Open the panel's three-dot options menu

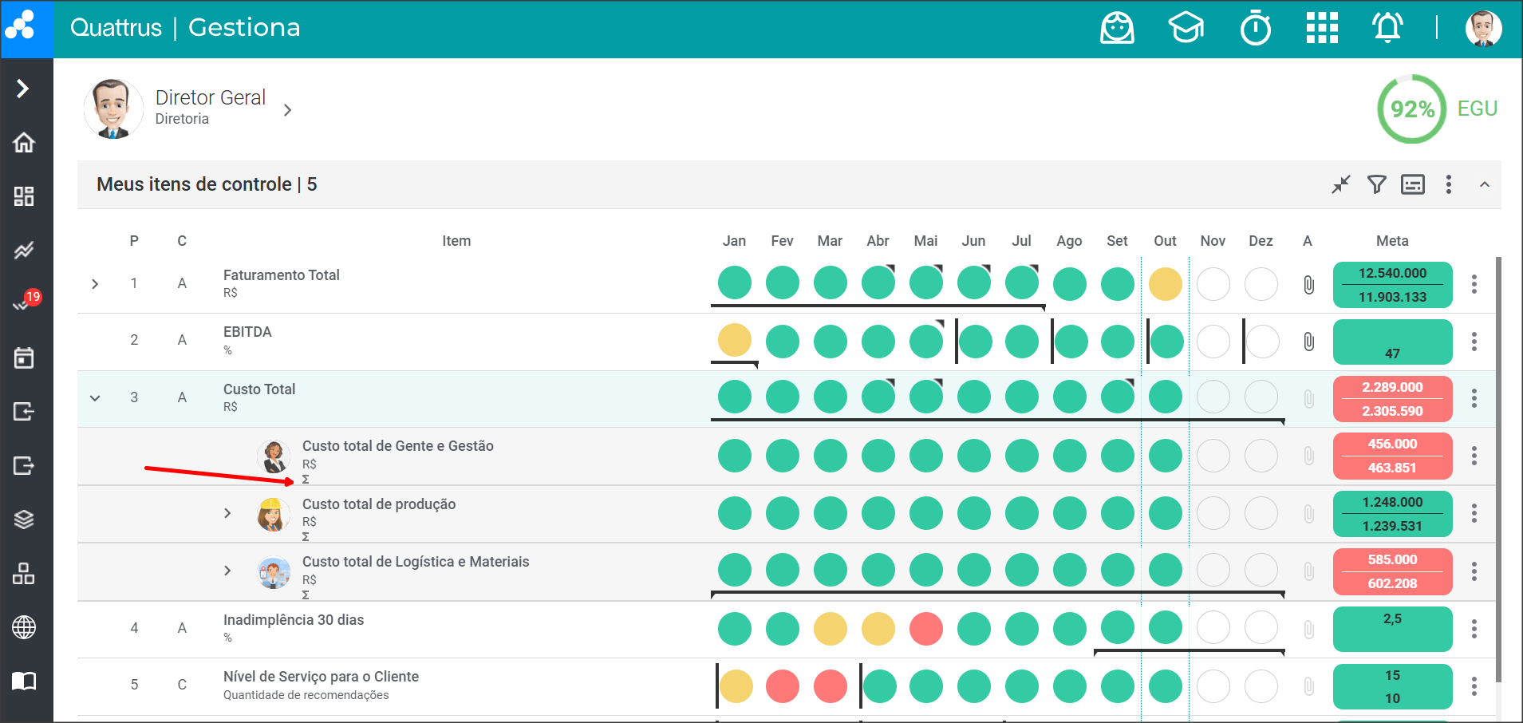(1448, 185)
